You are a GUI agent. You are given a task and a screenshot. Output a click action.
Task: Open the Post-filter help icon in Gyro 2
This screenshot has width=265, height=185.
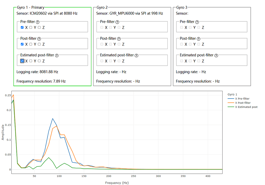[119, 39]
